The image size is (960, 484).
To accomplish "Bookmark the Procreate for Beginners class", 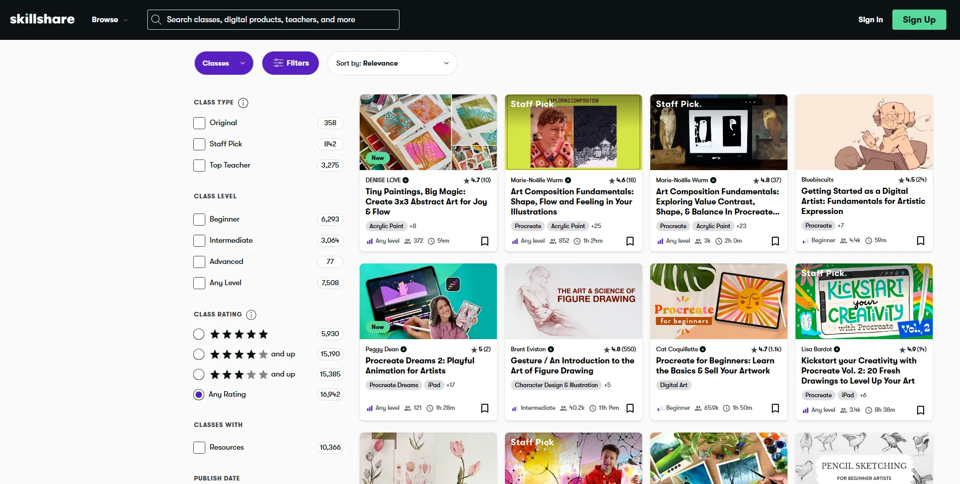I will click(775, 408).
